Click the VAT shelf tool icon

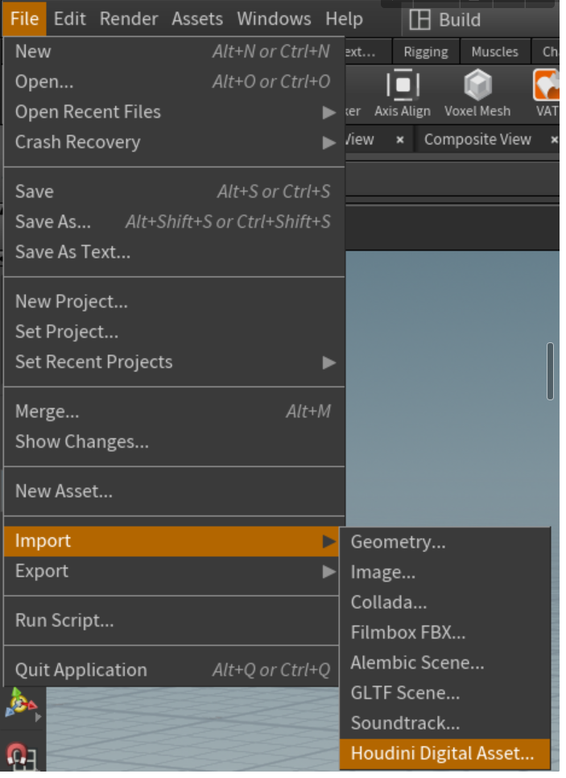[546, 85]
